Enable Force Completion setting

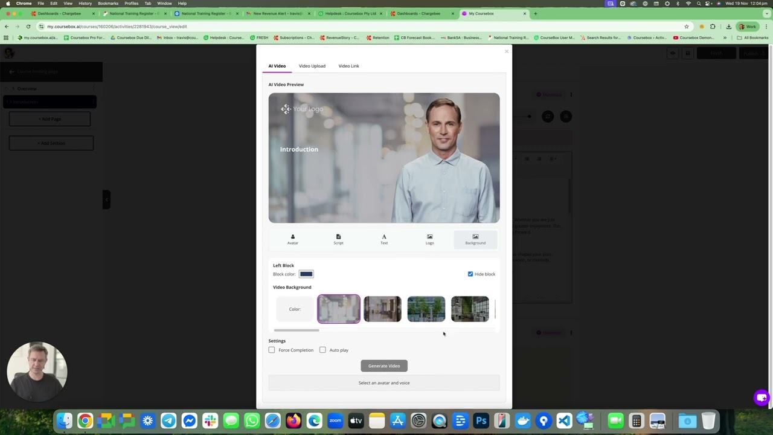[x=272, y=350]
